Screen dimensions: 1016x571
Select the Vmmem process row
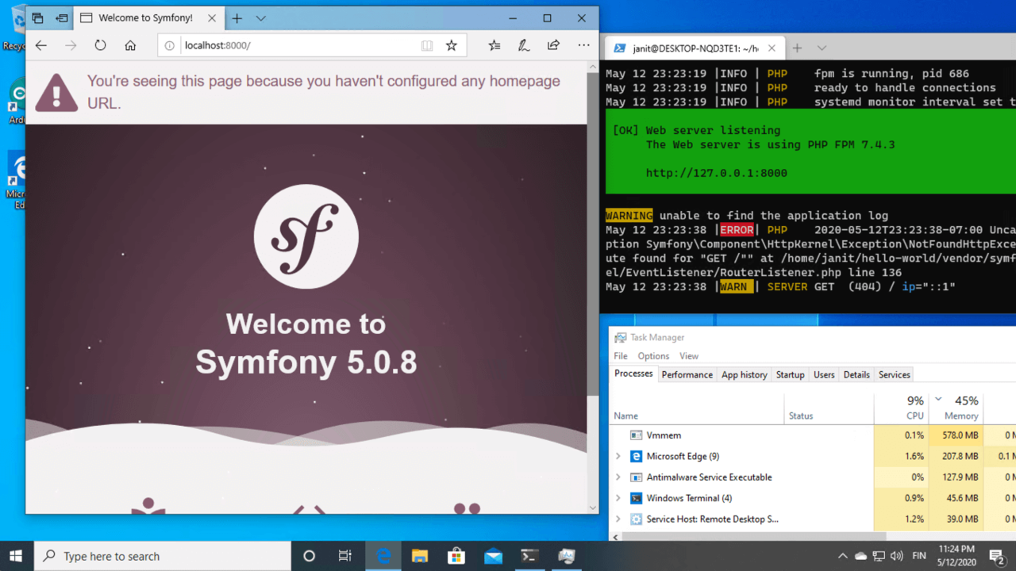point(813,435)
